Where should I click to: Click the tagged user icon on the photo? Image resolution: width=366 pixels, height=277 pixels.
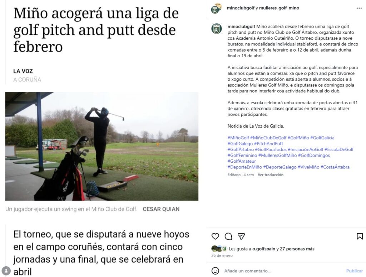pos(6,271)
